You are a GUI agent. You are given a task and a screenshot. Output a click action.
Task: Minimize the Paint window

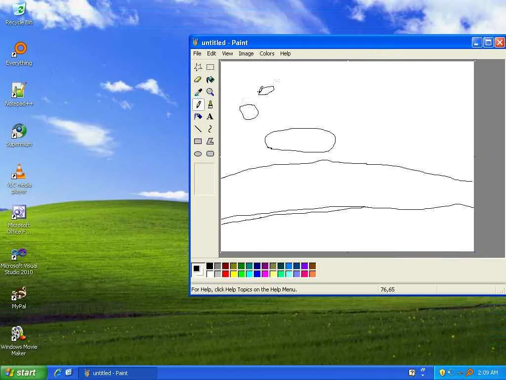pyautogui.click(x=477, y=43)
